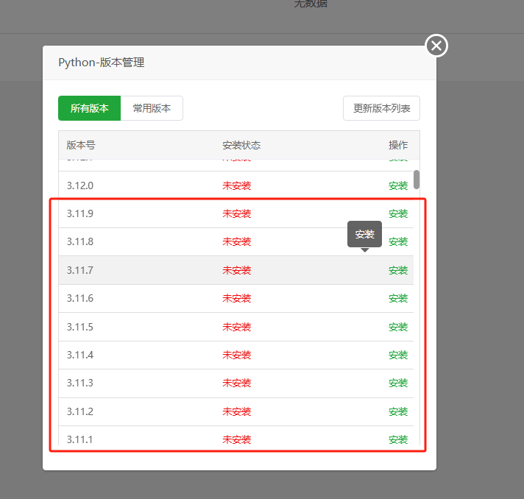Image resolution: width=524 pixels, height=499 pixels.
Task: Click 未安装 status in row 3.11.9
Action: point(236,213)
